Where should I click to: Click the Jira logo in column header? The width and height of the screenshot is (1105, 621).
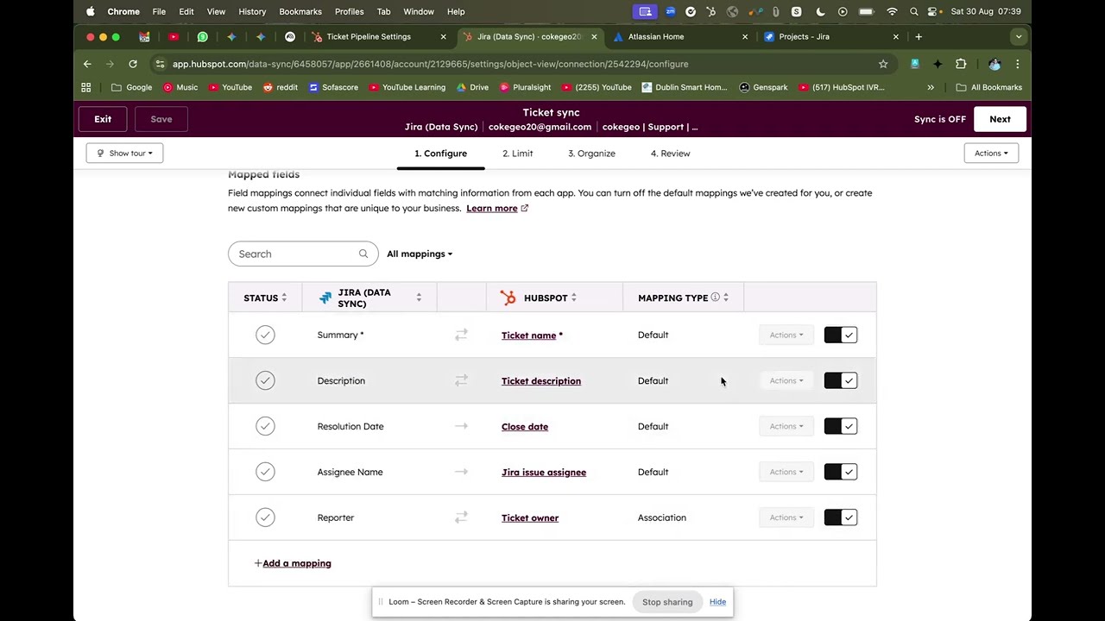(x=325, y=298)
